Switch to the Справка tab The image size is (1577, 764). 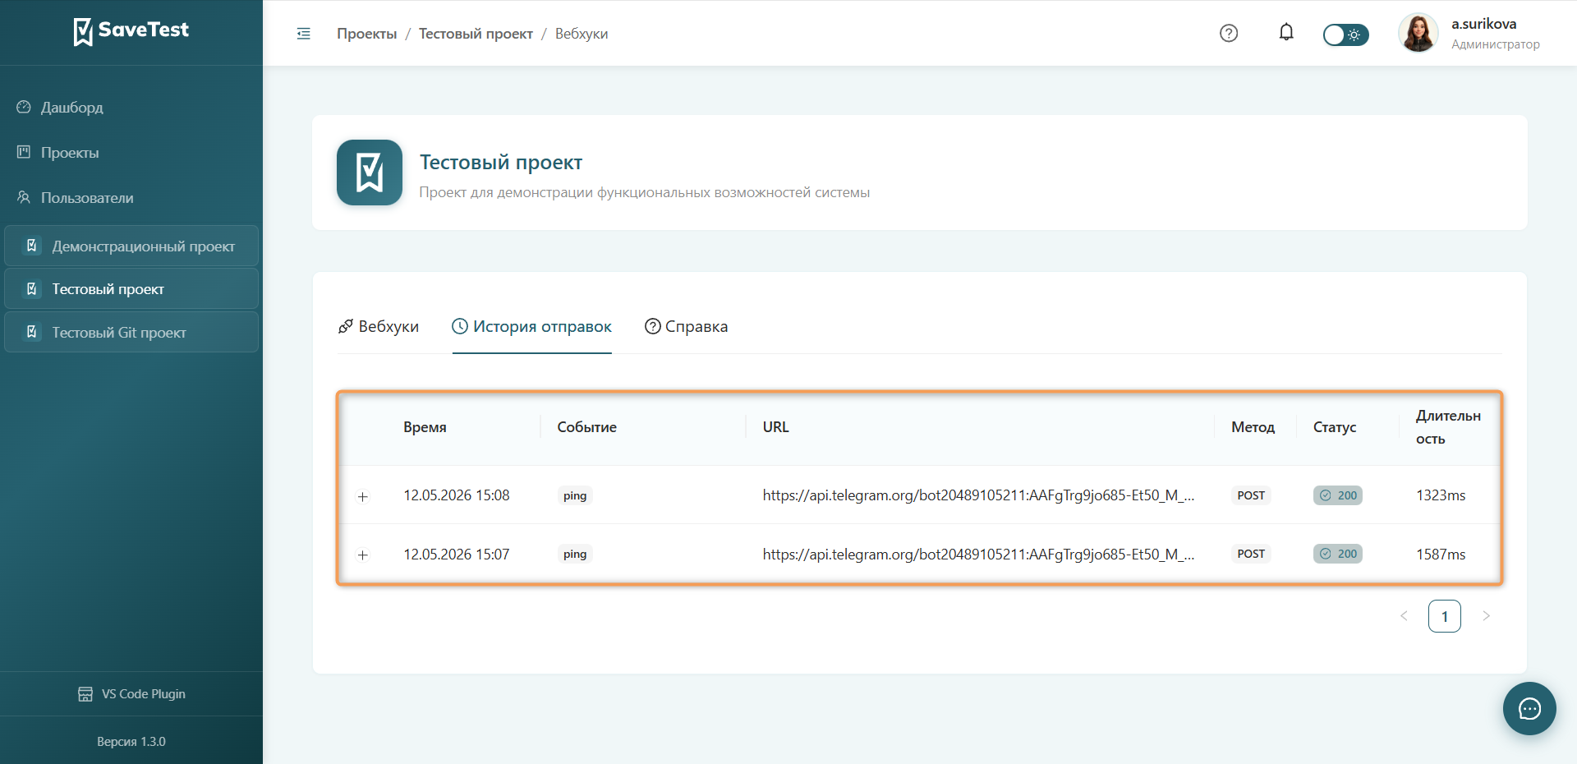pyautogui.click(x=687, y=327)
